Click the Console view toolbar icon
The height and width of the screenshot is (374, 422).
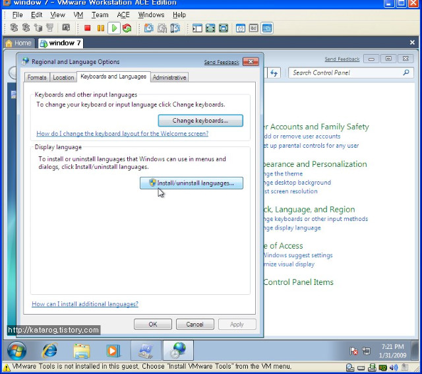click(x=267, y=28)
